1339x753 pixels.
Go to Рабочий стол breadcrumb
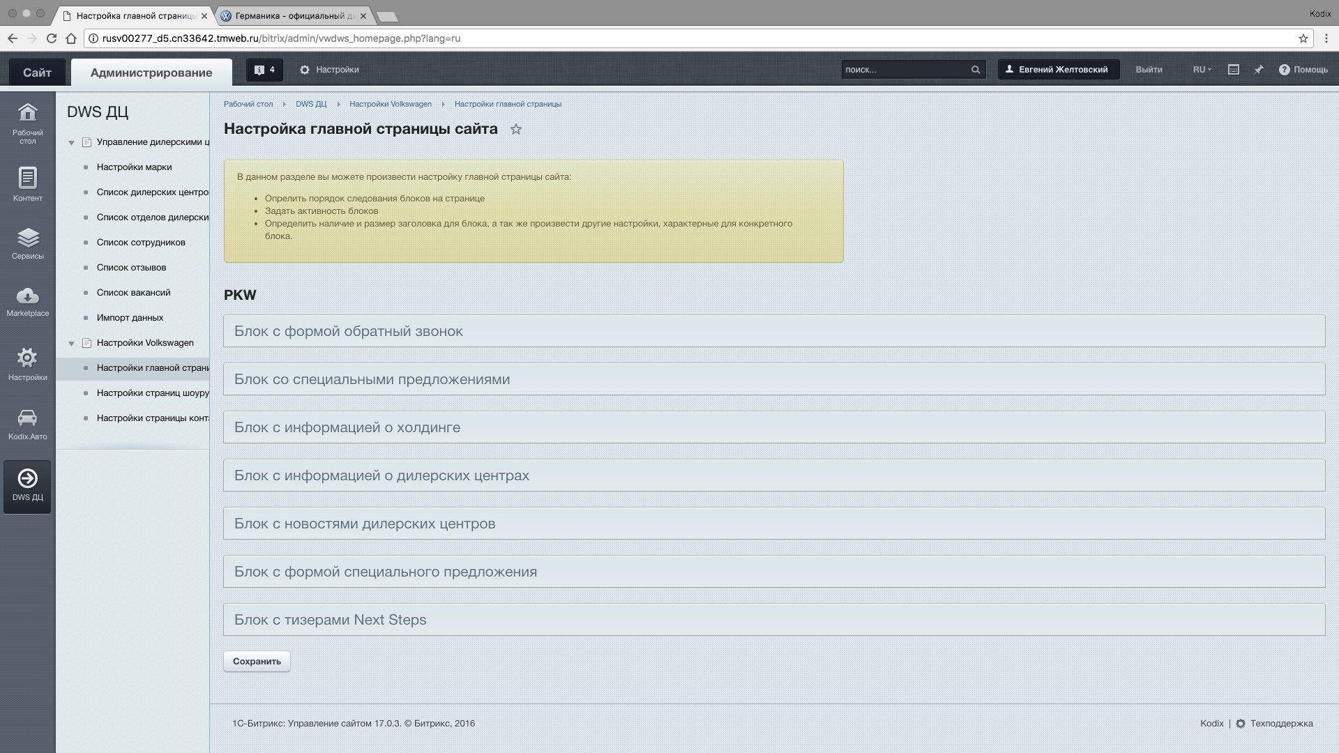click(248, 104)
